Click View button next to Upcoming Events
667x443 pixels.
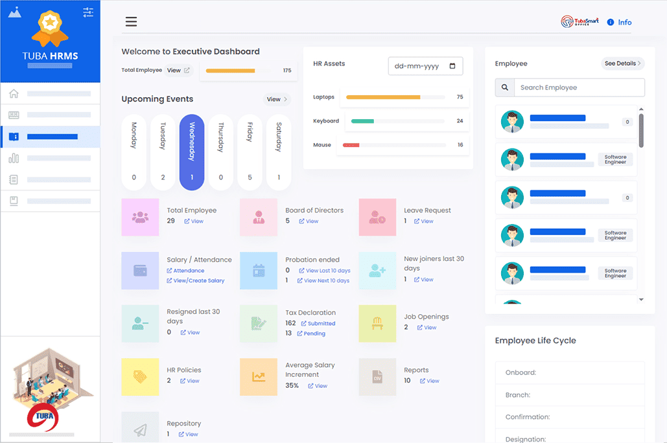pyautogui.click(x=277, y=99)
